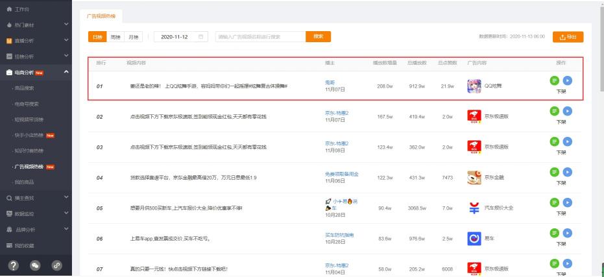The width and height of the screenshot is (604, 277).
Task: Click the monitor icon beside 数据监控
Action: coord(9,214)
